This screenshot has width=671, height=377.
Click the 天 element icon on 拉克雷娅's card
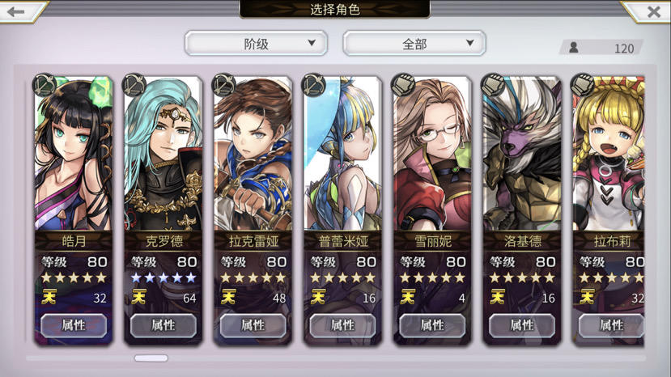(228, 296)
